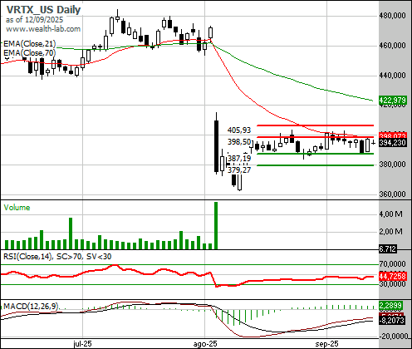The height and width of the screenshot is (349, 412).
Task: Click the -20,0000 MACD axis label
Action: coord(394,336)
